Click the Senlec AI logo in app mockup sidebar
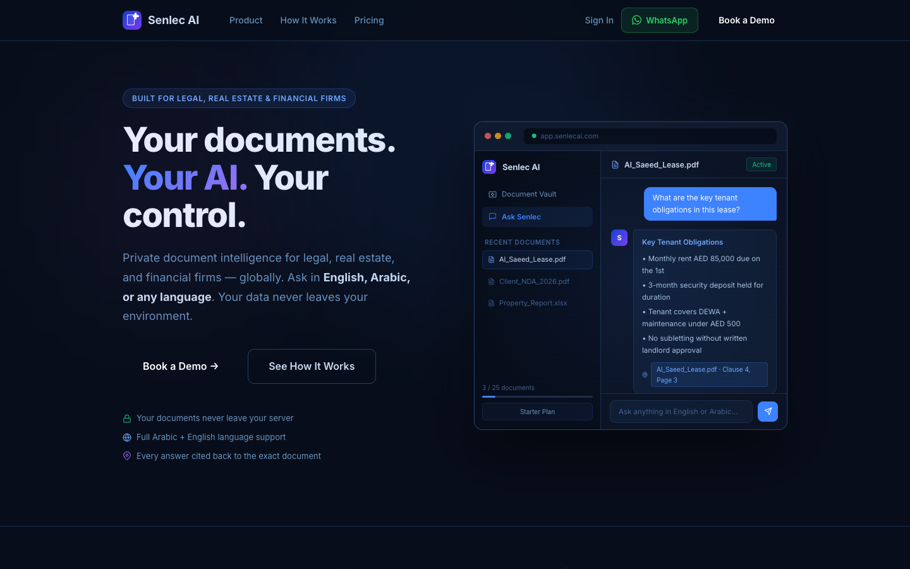Screen dimensions: 910x569 point(489,167)
